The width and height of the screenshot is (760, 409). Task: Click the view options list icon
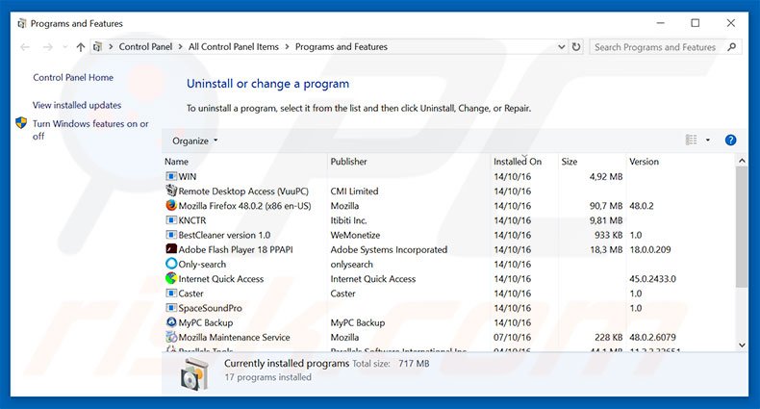(x=691, y=141)
